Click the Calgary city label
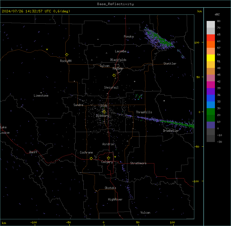The width and height of the screenshot is (231, 226). [x=107, y=162]
